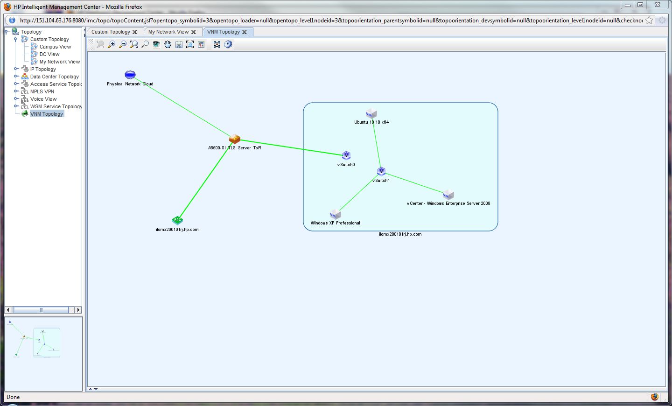The height and width of the screenshot is (406, 672).
Task: Click the Windows XP Professional label
Action: [x=336, y=223]
